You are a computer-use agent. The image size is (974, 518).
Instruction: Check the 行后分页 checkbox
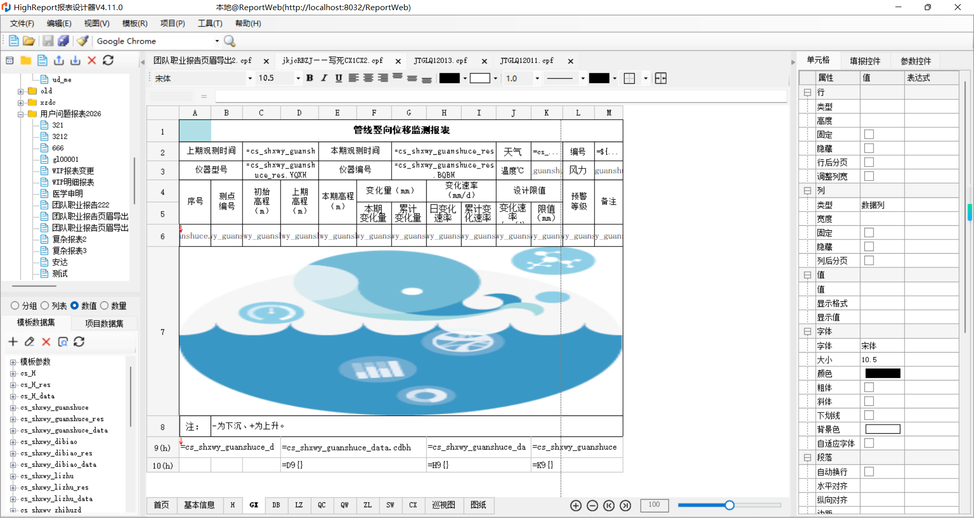tap(869, 162)
